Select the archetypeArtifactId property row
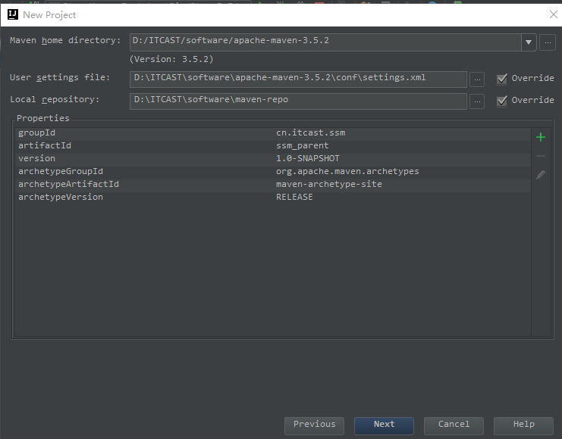The width and height of the screenshot is (562, 439). tap(273, 184)
